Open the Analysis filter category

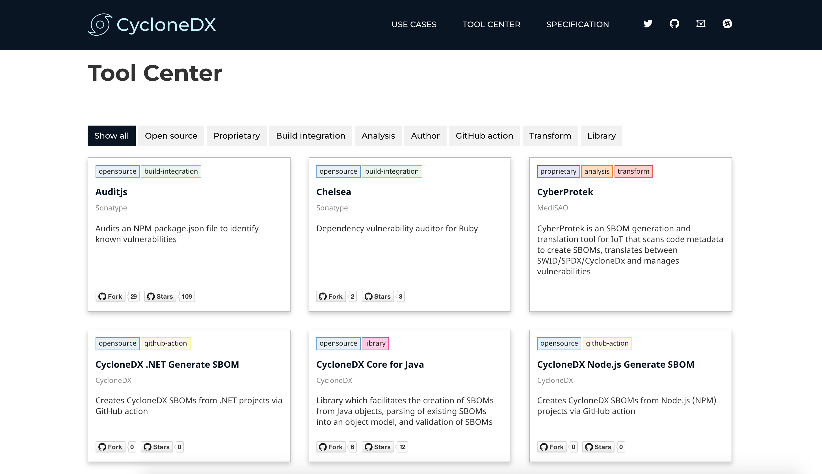coord(378,136)
